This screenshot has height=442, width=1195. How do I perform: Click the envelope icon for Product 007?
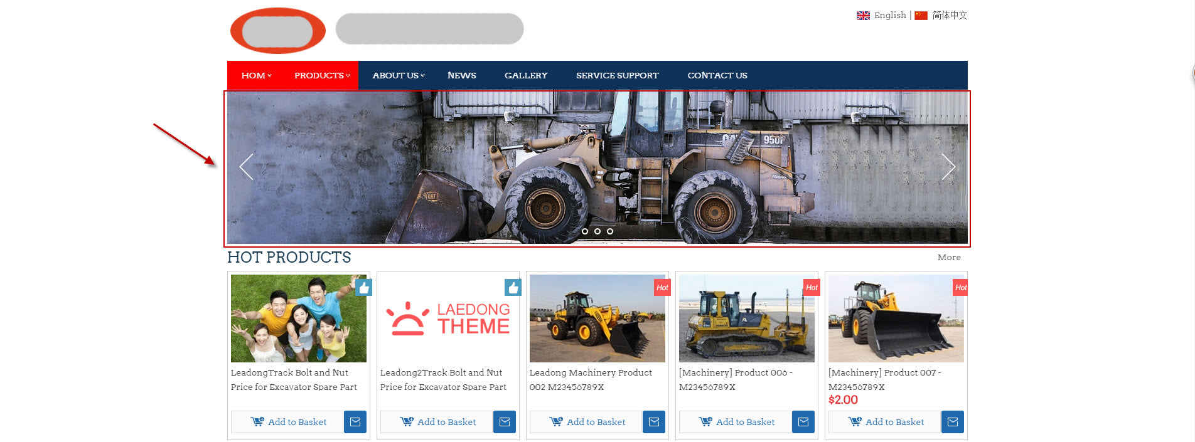click(953, 422)
